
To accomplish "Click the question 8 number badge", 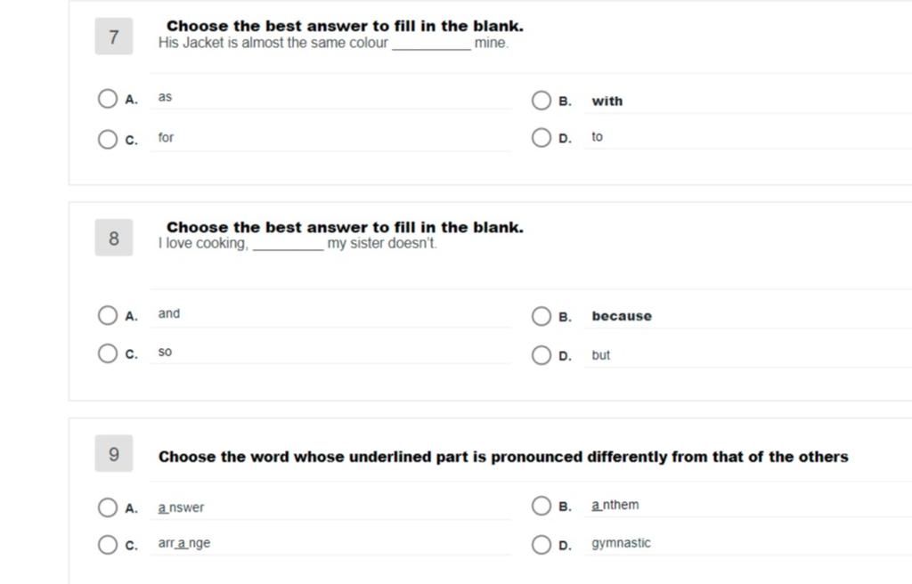I will click(x=114, y=238).
